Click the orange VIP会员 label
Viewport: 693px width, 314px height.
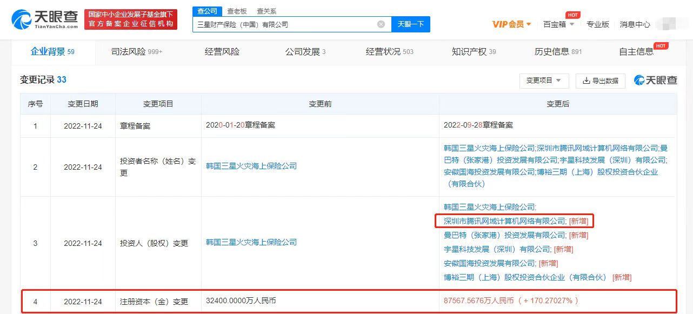(x=507, y=24)
